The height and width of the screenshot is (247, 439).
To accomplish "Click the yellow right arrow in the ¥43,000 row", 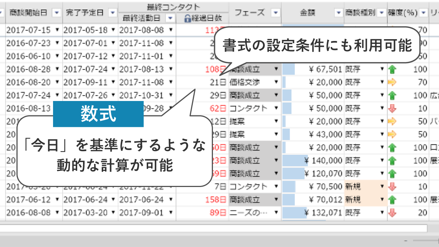I will click(x=392, y=134).
